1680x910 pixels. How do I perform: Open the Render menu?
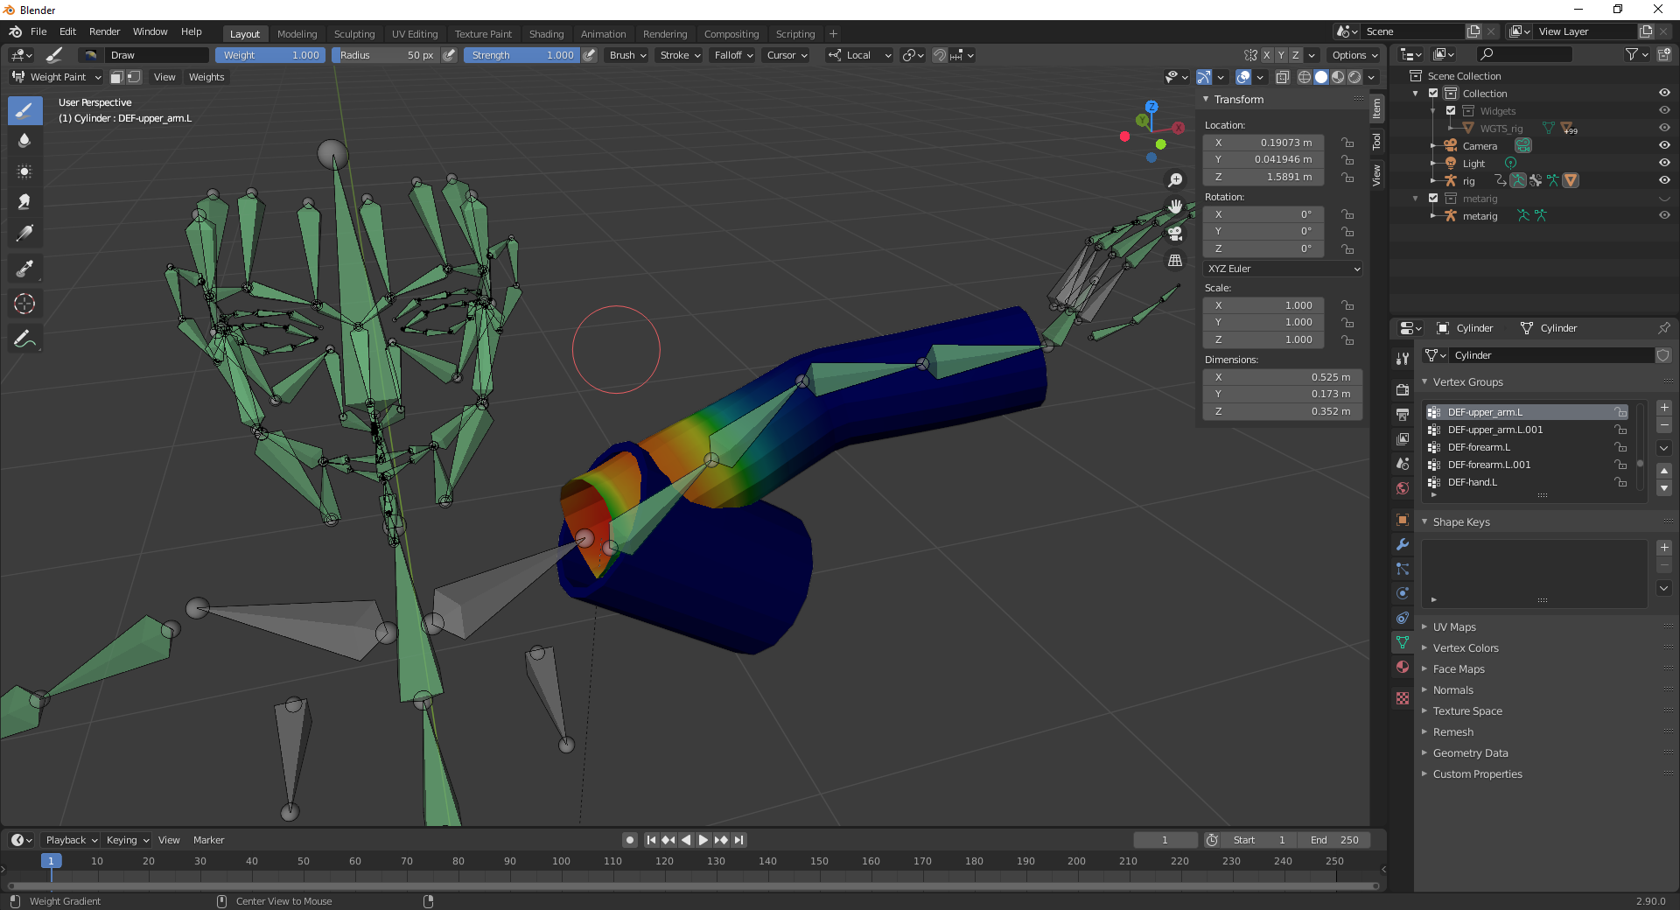point(104,31)
